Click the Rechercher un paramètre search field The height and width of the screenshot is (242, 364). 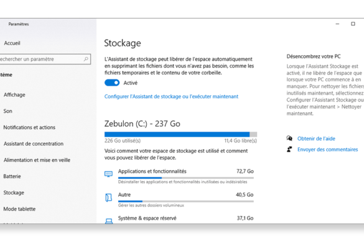click(x=45, y=59)
